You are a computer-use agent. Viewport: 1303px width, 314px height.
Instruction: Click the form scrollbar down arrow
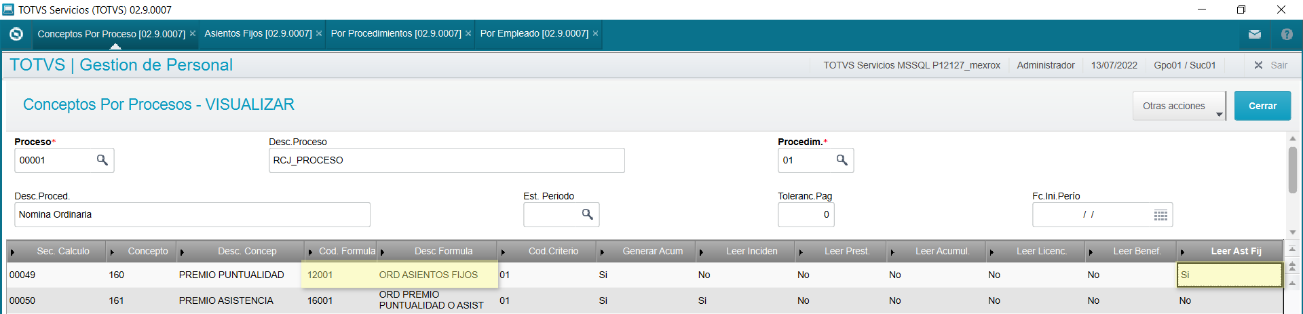point(1292,232)
